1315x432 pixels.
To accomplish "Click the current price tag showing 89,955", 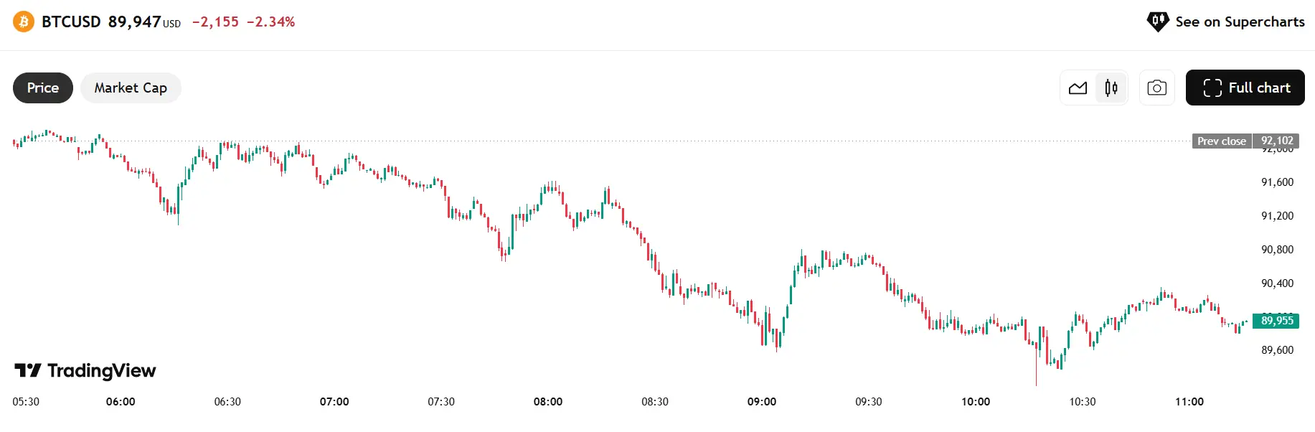I will click(1276, 321).
